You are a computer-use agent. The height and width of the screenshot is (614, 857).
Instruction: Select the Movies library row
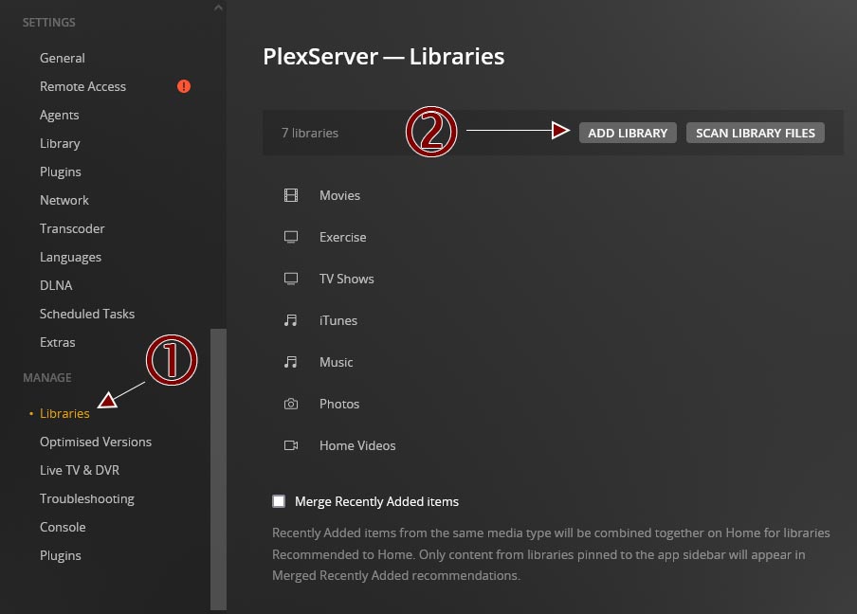pos(553,195)
